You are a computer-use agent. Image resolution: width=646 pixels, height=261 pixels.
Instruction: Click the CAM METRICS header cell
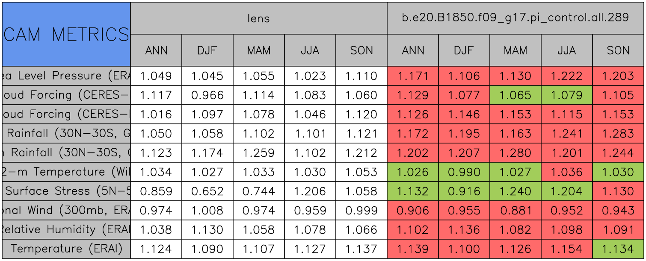click(66, 34)
